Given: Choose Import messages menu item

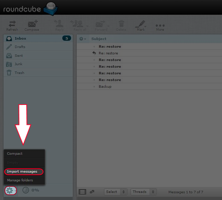Looking at the screenshot, I should 25,172.
